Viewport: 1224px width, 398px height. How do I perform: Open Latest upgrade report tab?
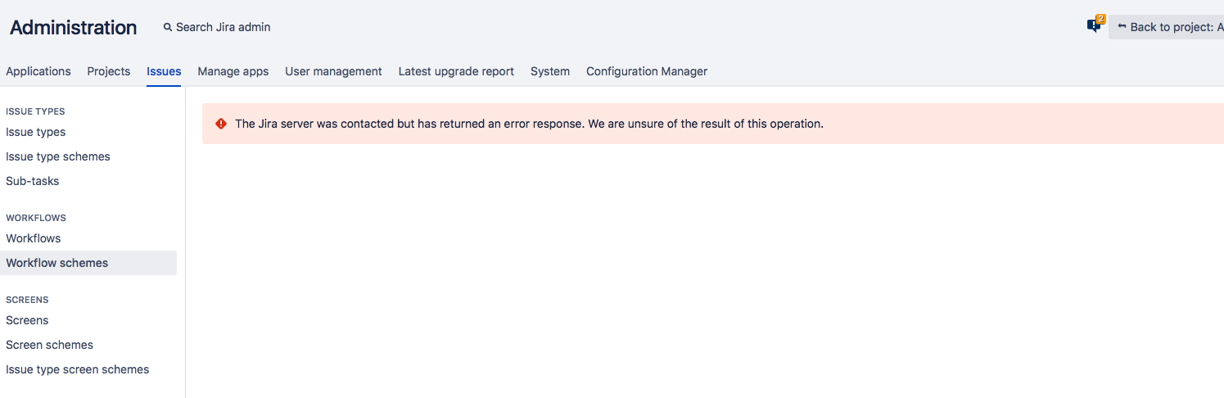click(456, 71)
